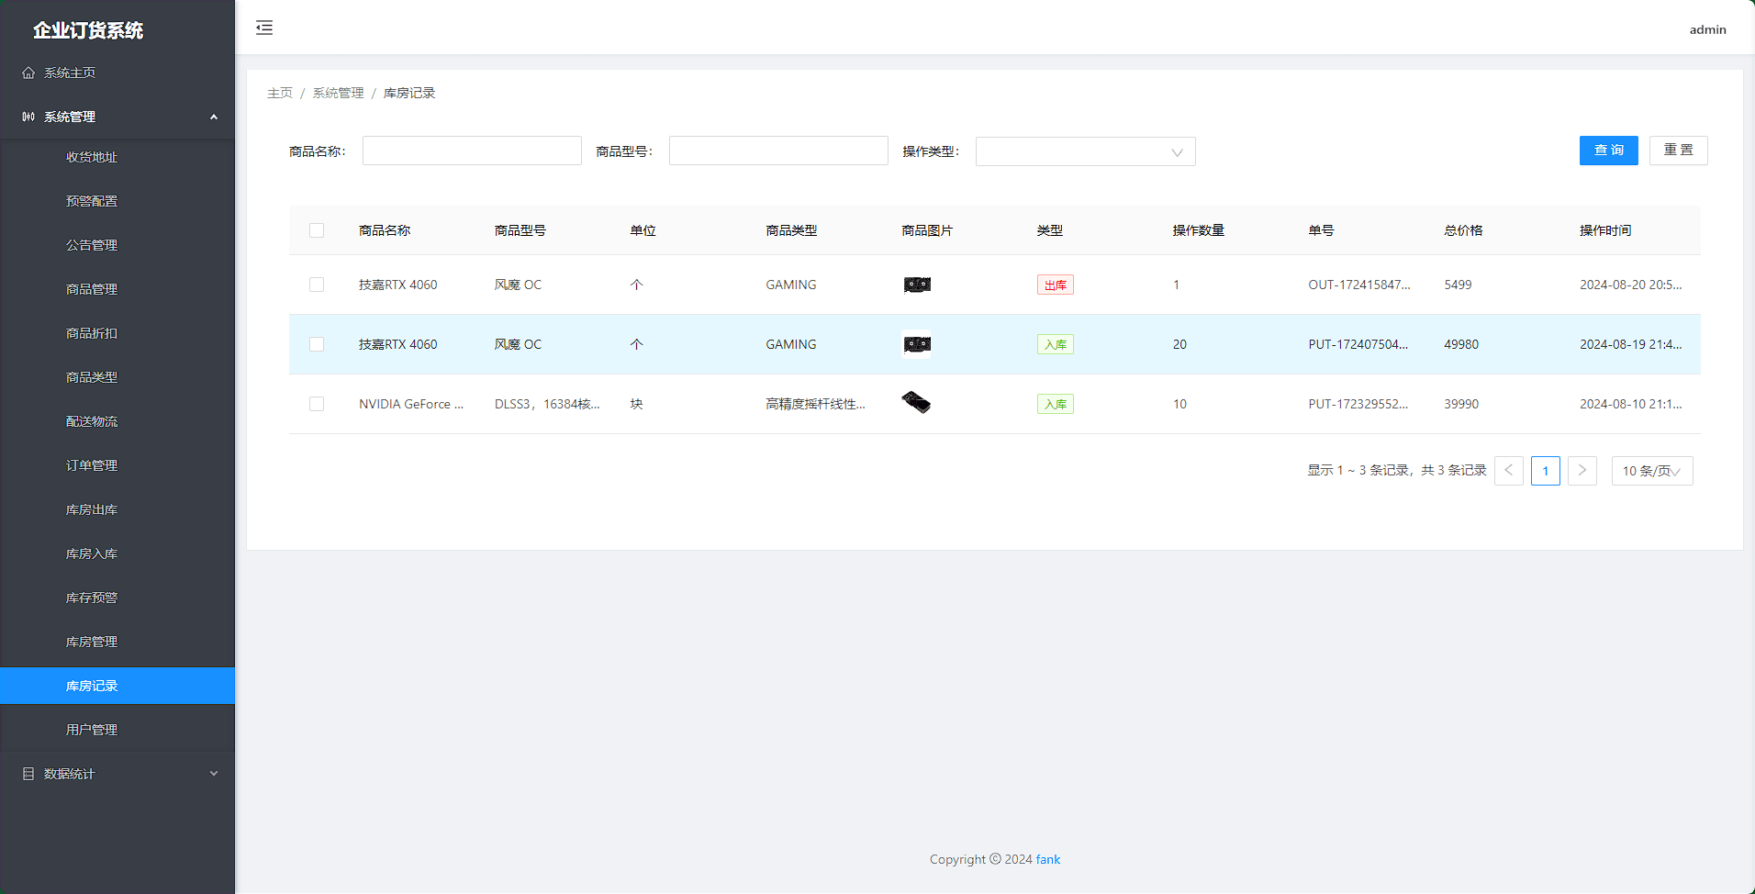The height and width of the screenshot is (894, 1755).
Task: Focus the 商品名称 search field
Action: pyautogui.click(x=472, y=151)
